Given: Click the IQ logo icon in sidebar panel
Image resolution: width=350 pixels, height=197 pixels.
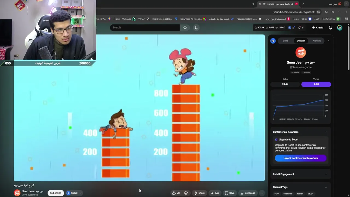Looking at the screenshot, I should [273, 41].
